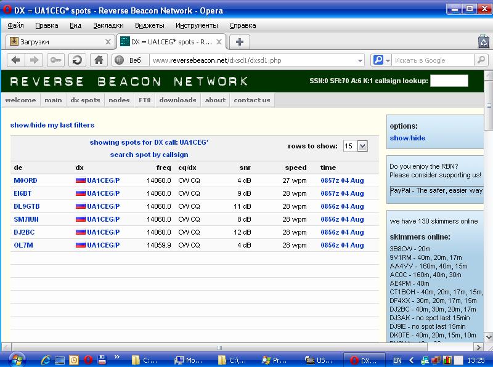Viewport: 493px width, 367px height.
Task: Open the nodes tab
Action: click(x=119, y=100)
